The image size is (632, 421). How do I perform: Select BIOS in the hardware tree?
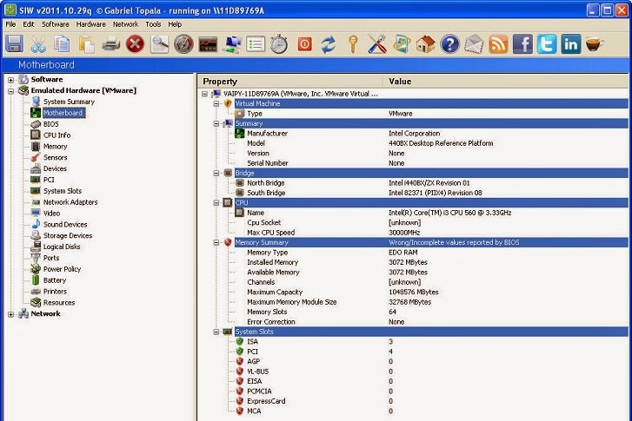[x=50, y=124]
